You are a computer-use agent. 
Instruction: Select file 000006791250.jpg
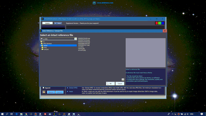(84, 40)
